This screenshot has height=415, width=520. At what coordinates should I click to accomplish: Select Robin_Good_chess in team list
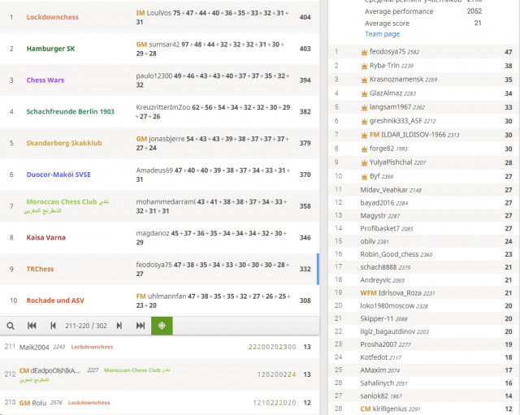pos(389,254)
